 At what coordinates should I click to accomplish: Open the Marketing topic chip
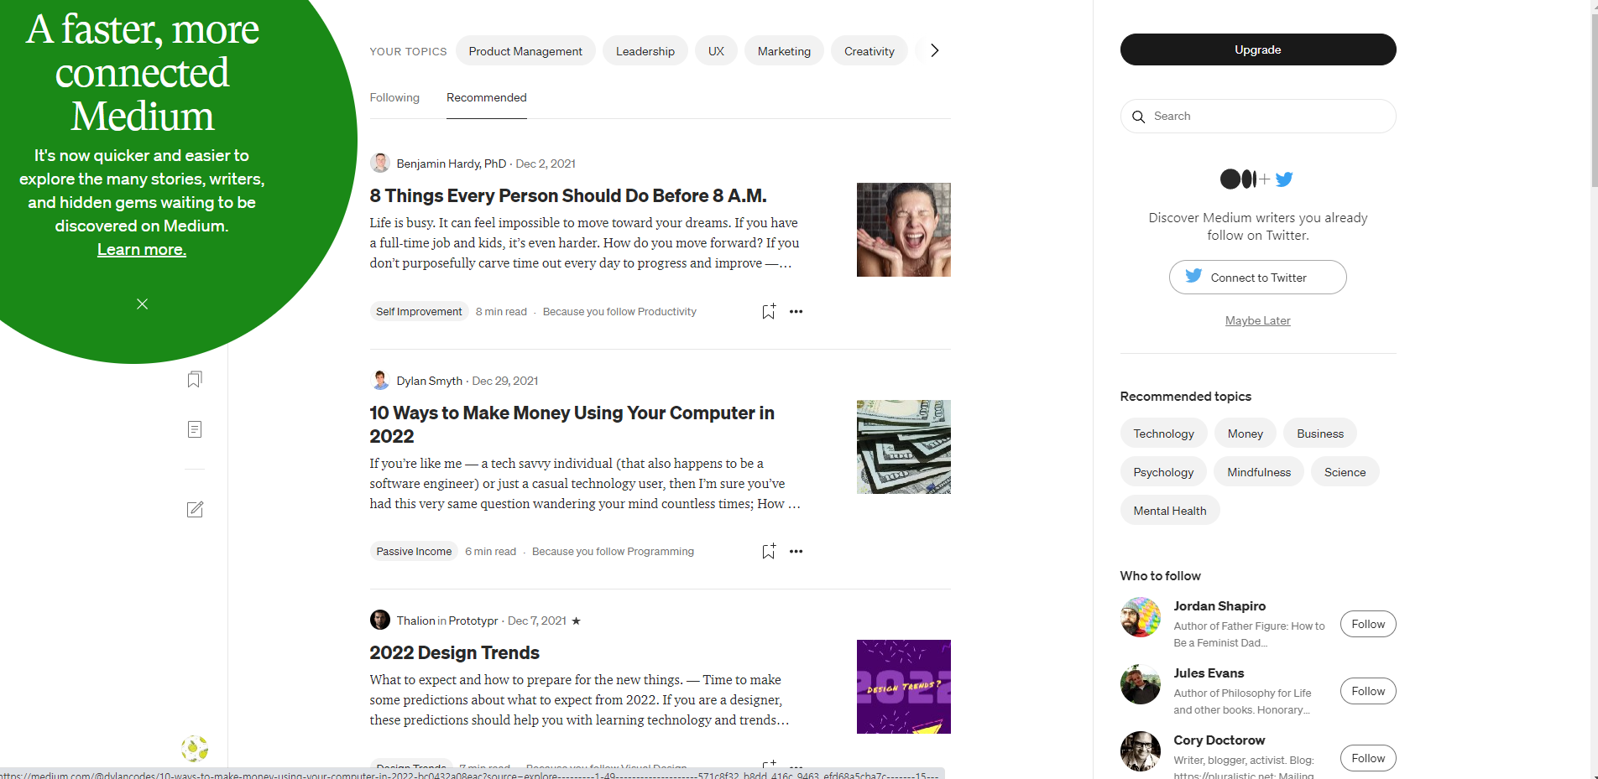click(784, 50)
